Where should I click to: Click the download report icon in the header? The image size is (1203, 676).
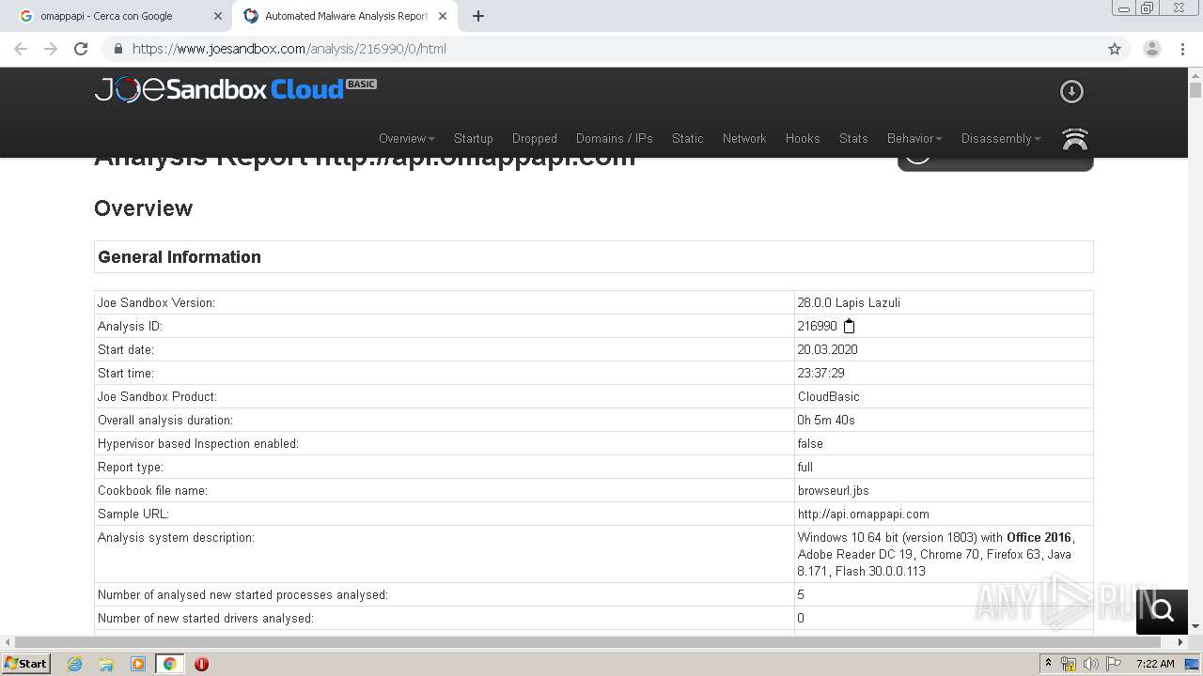point(1071,91)
